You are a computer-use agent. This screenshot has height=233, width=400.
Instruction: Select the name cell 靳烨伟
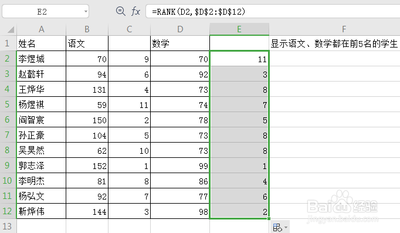[x=41, y=211]
